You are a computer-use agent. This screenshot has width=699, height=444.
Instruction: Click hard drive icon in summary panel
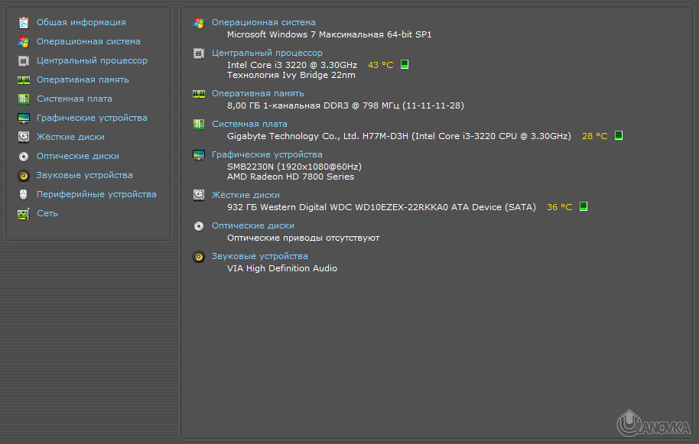point(199,195)
